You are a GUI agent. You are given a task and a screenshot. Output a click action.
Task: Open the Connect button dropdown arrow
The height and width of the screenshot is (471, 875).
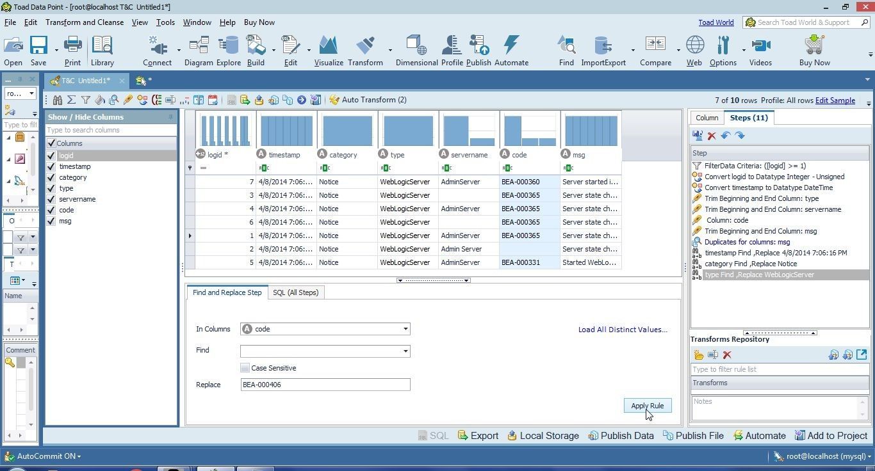tap(178, 50)
